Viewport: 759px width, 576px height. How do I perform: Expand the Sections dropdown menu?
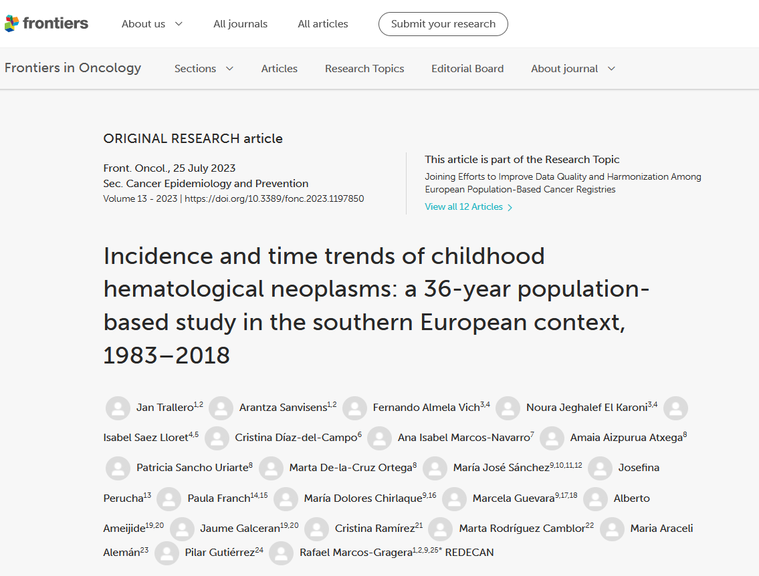click(x=204, y=69)
